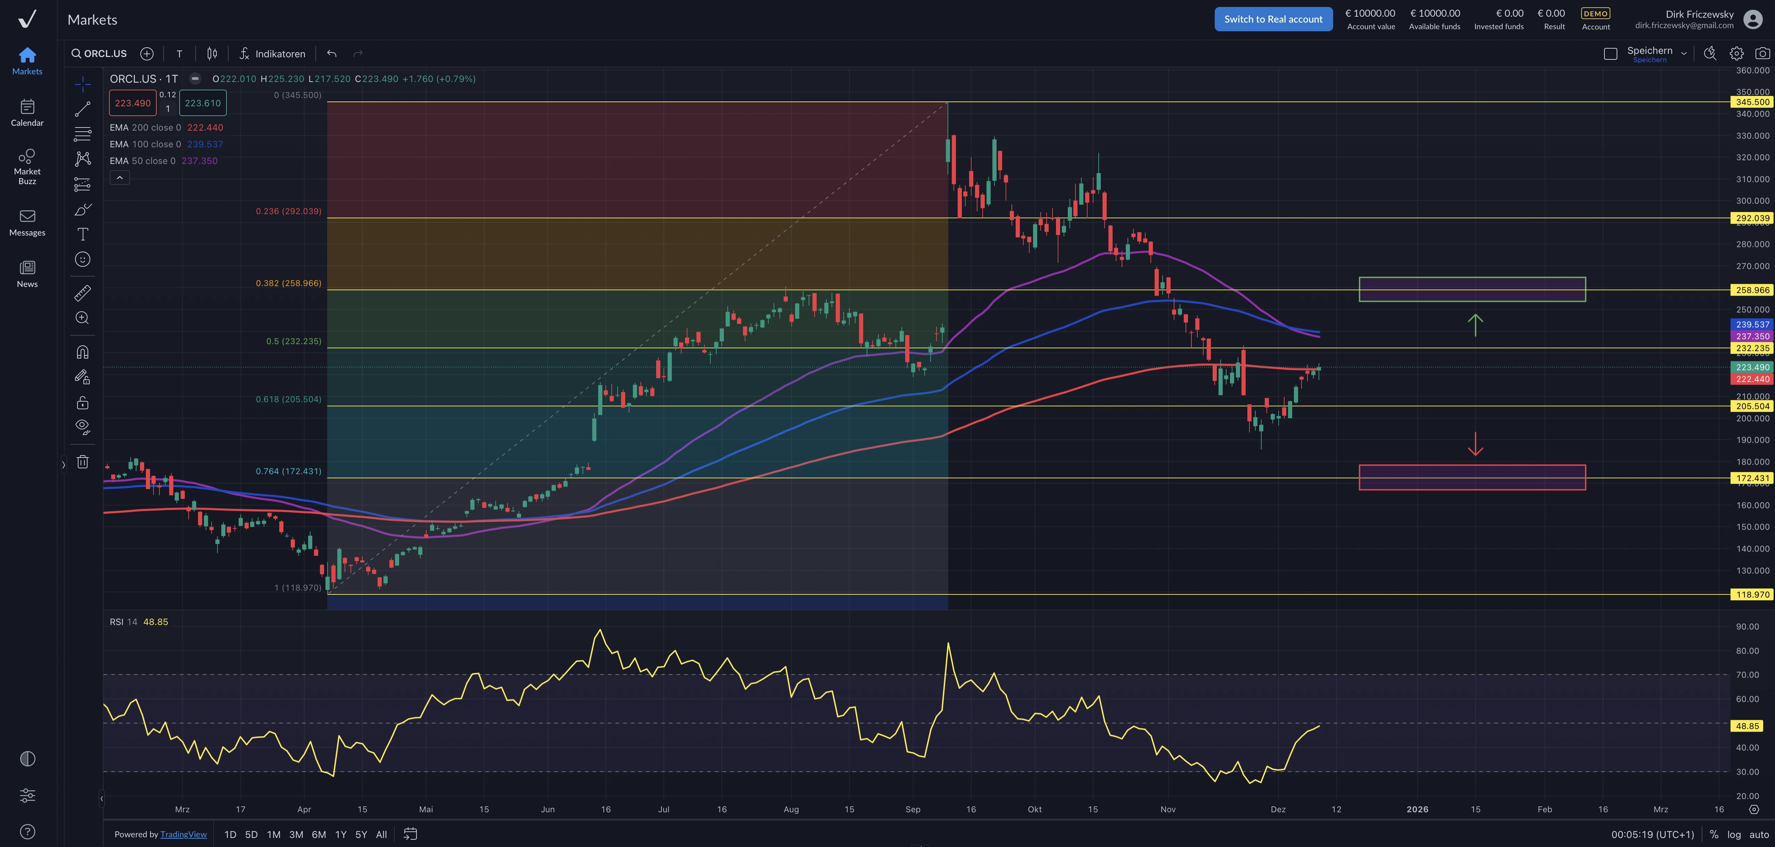1775x847 pixels.
Task: Select the text annotation tool
Action: point(83,234)
